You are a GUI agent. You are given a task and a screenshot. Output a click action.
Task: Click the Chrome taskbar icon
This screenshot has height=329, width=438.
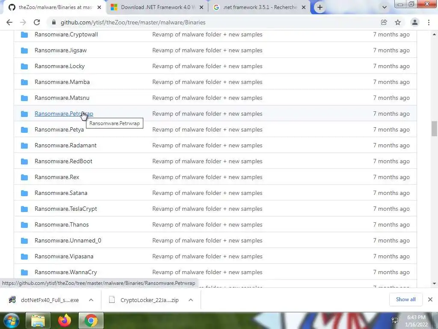click(91, 320)
